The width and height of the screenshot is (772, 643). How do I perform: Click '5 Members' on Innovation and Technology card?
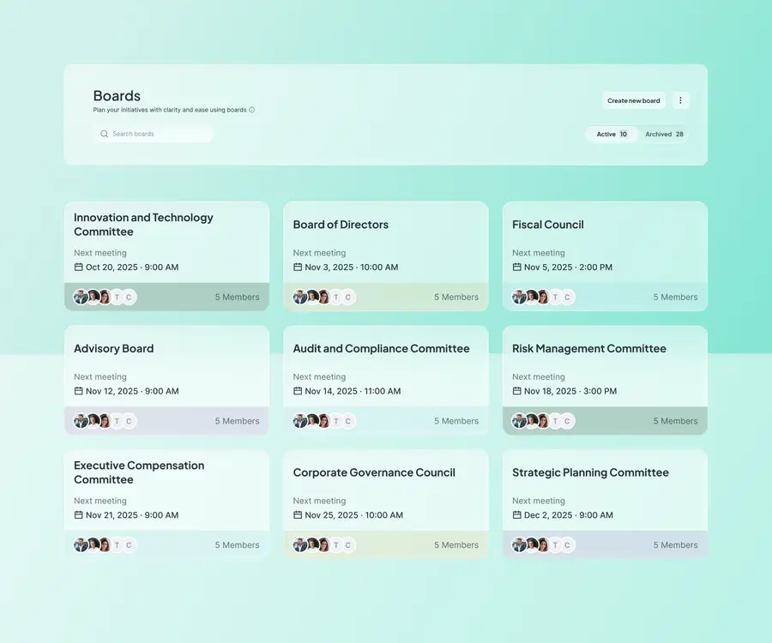click(x=237, y=297)
